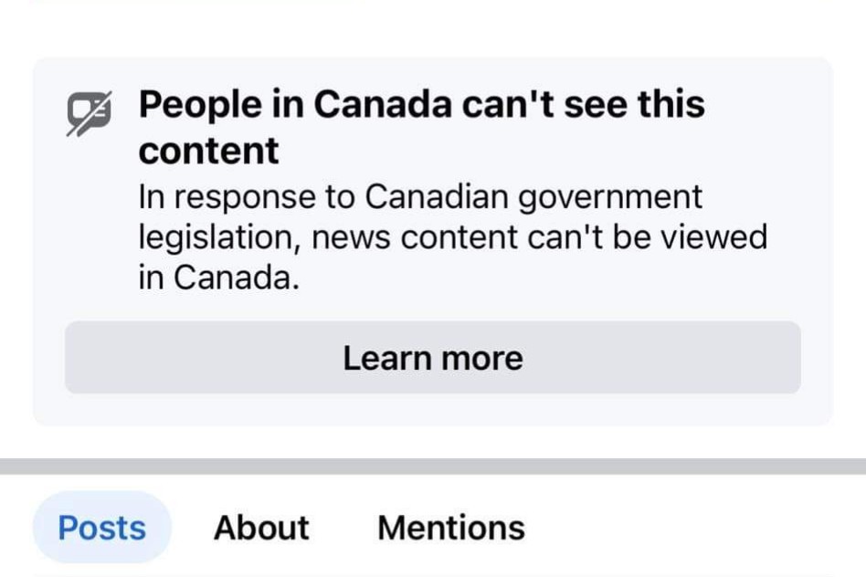Click the "People in Canada can't see this" heading line
866x577 pixels.
pyautogui.click(x=421, y=105)
